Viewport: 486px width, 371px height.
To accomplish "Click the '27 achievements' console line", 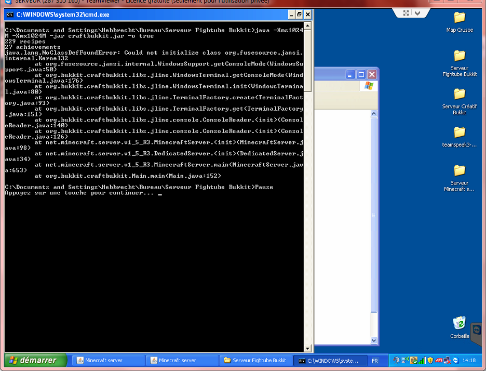I will (33, 47).
